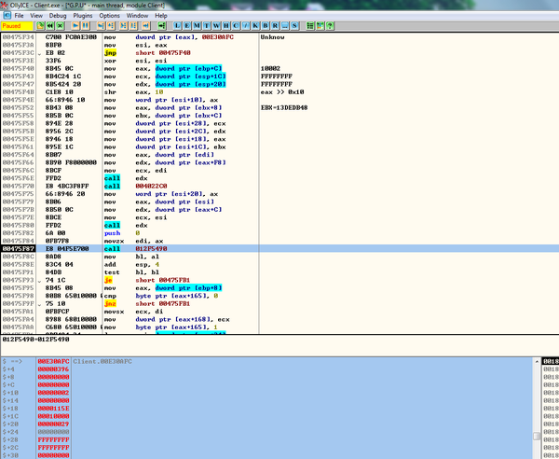Click stack value 0000115E in the stack pane
The height and width of the screenshot is (459, 559).
point(52,410)
